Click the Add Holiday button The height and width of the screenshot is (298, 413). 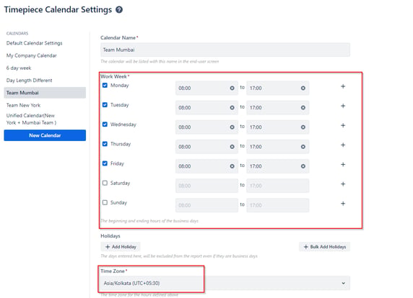coord(121,247)
